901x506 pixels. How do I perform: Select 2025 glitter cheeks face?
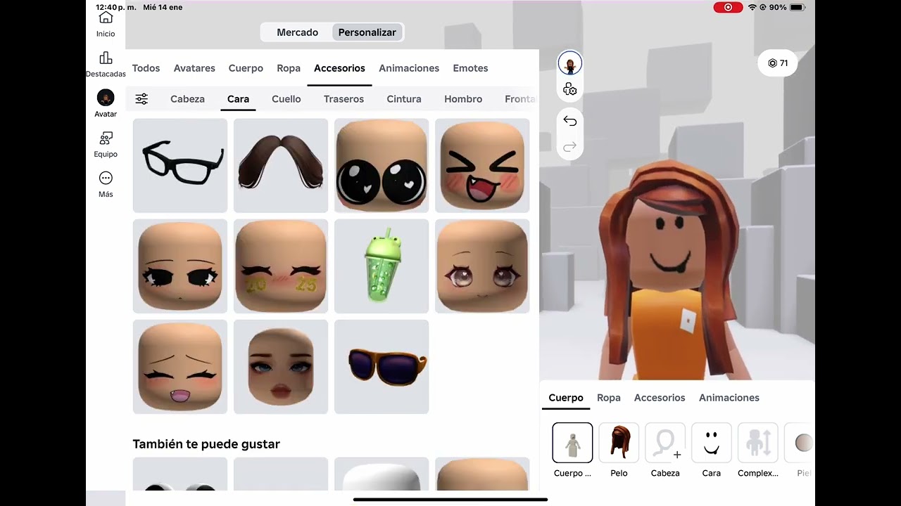coord(281,266)
